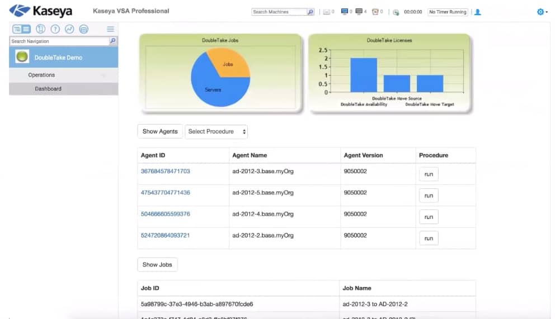The height and width of the screenshot is (319, 555).
Task: Open the bookmarks icon in sidebar toolbar
Action: (x=40, y=29)
